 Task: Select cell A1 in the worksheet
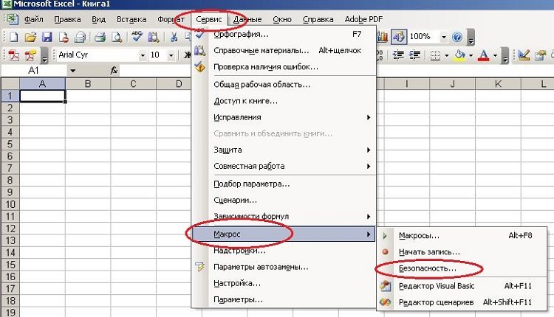click(x=42, y=96)
